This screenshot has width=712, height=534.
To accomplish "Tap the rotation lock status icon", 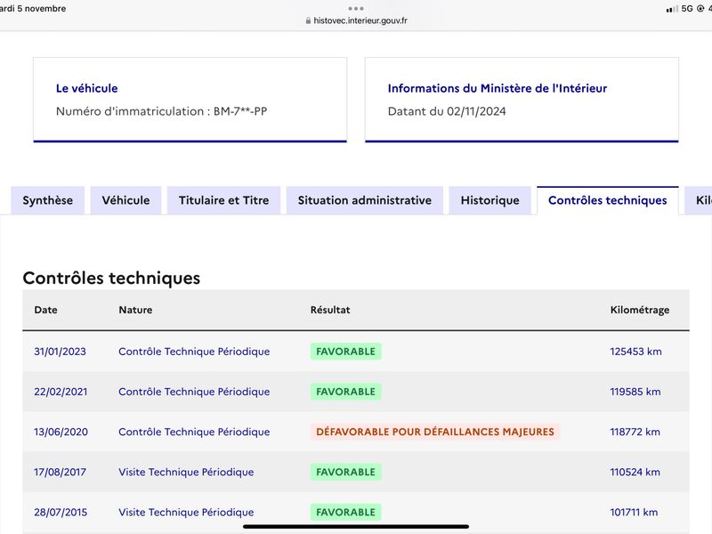I will [x=700, y=9].
